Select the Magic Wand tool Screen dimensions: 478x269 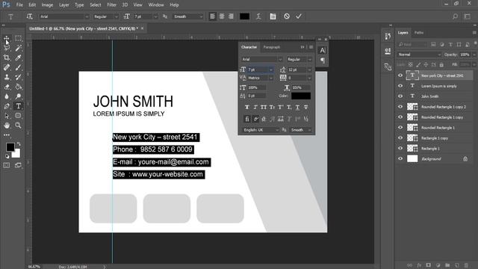click(x=18, y=48)
